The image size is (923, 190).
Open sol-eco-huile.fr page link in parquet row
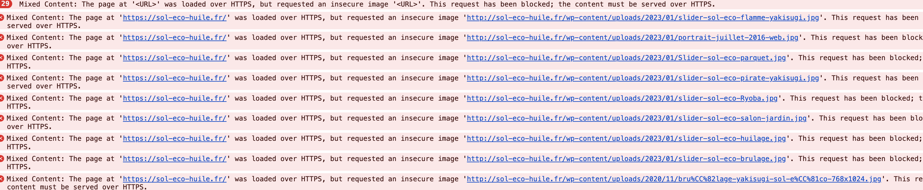[x=175, y=58]
